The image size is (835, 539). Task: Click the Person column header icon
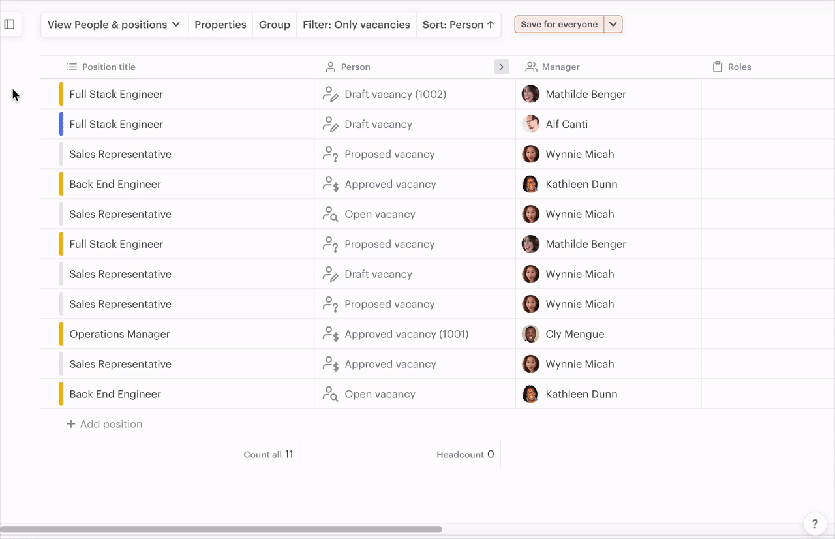pos(330,67)
